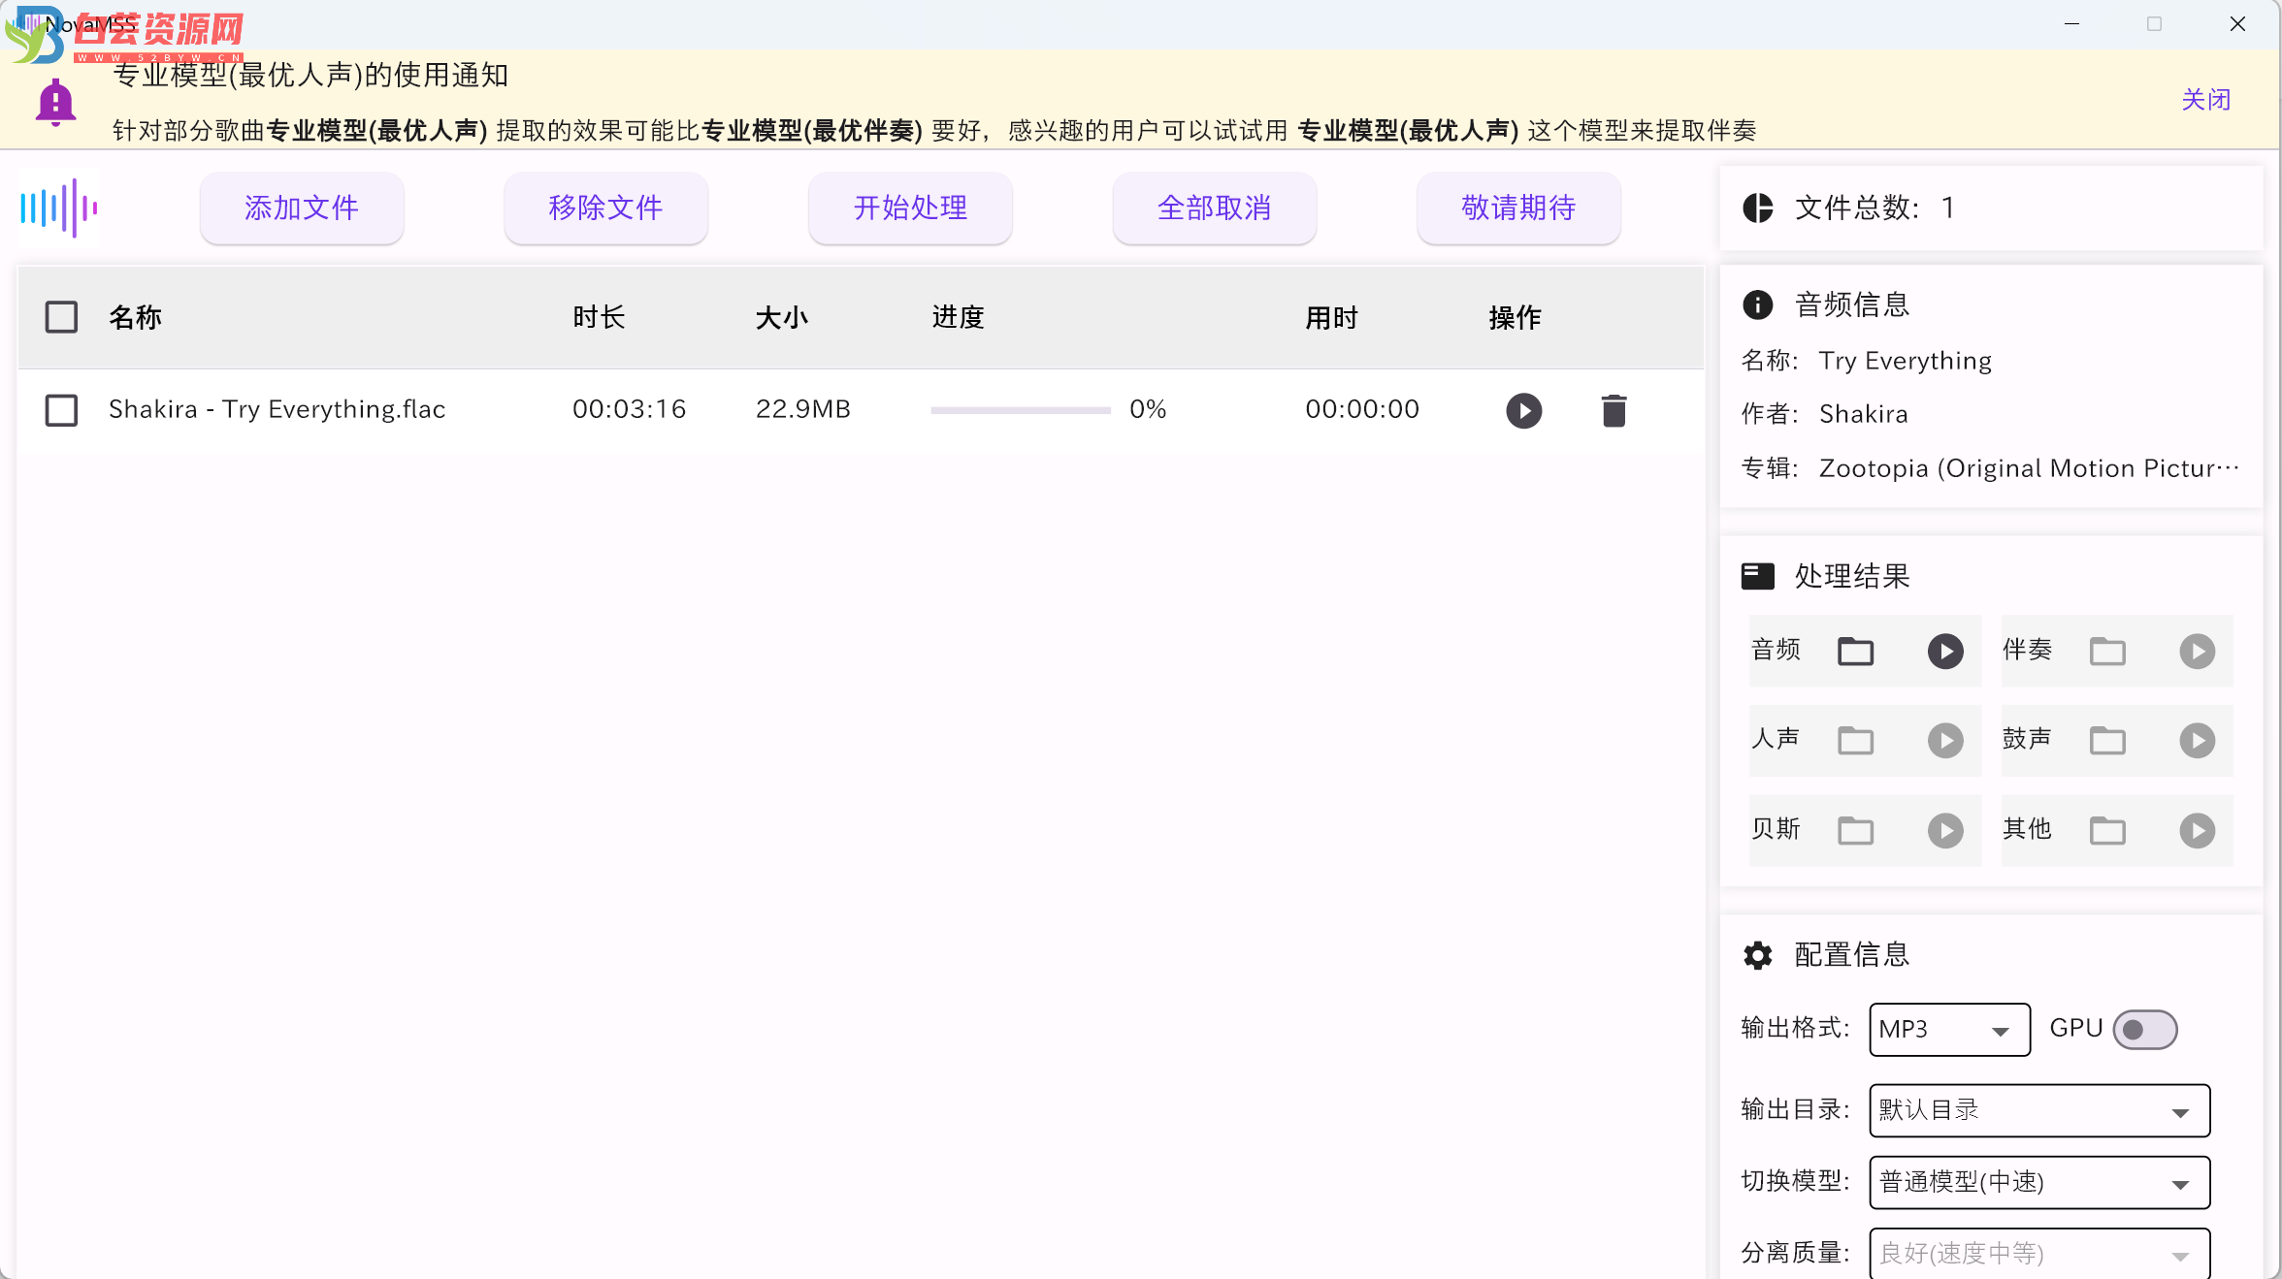
Task: Click the duration value 00:03:16
Action: (x=629, y=409)
